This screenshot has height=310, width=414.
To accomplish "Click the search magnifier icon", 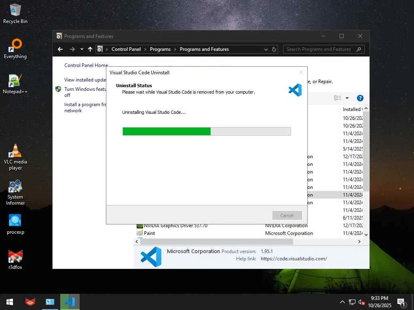I will (x=359, y=49).
